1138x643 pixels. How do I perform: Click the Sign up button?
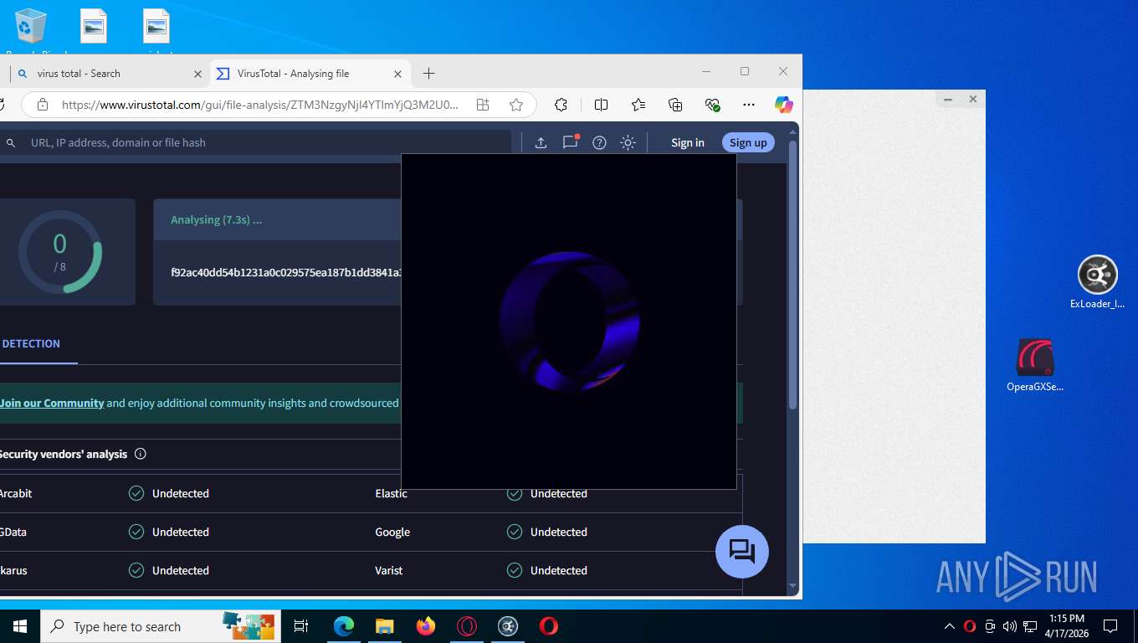tap(748, 142)
